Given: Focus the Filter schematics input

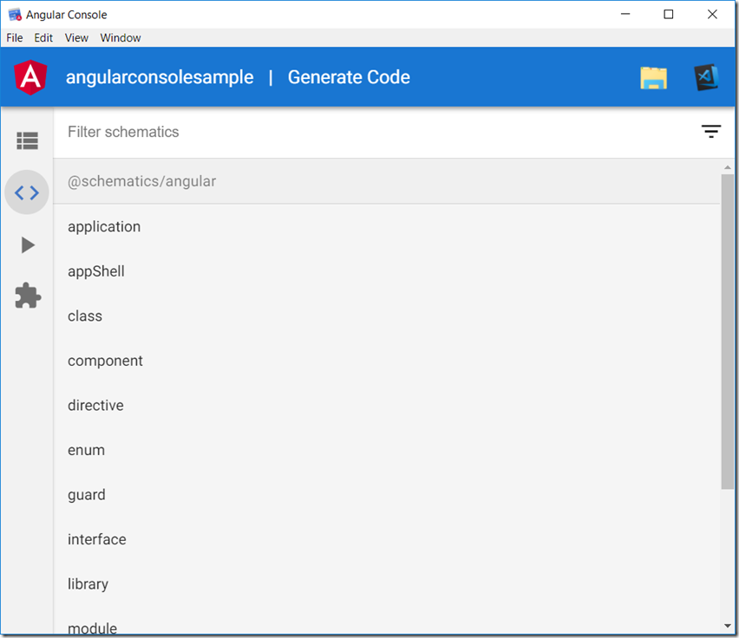Looking at the screenshot, I should 377,132.
